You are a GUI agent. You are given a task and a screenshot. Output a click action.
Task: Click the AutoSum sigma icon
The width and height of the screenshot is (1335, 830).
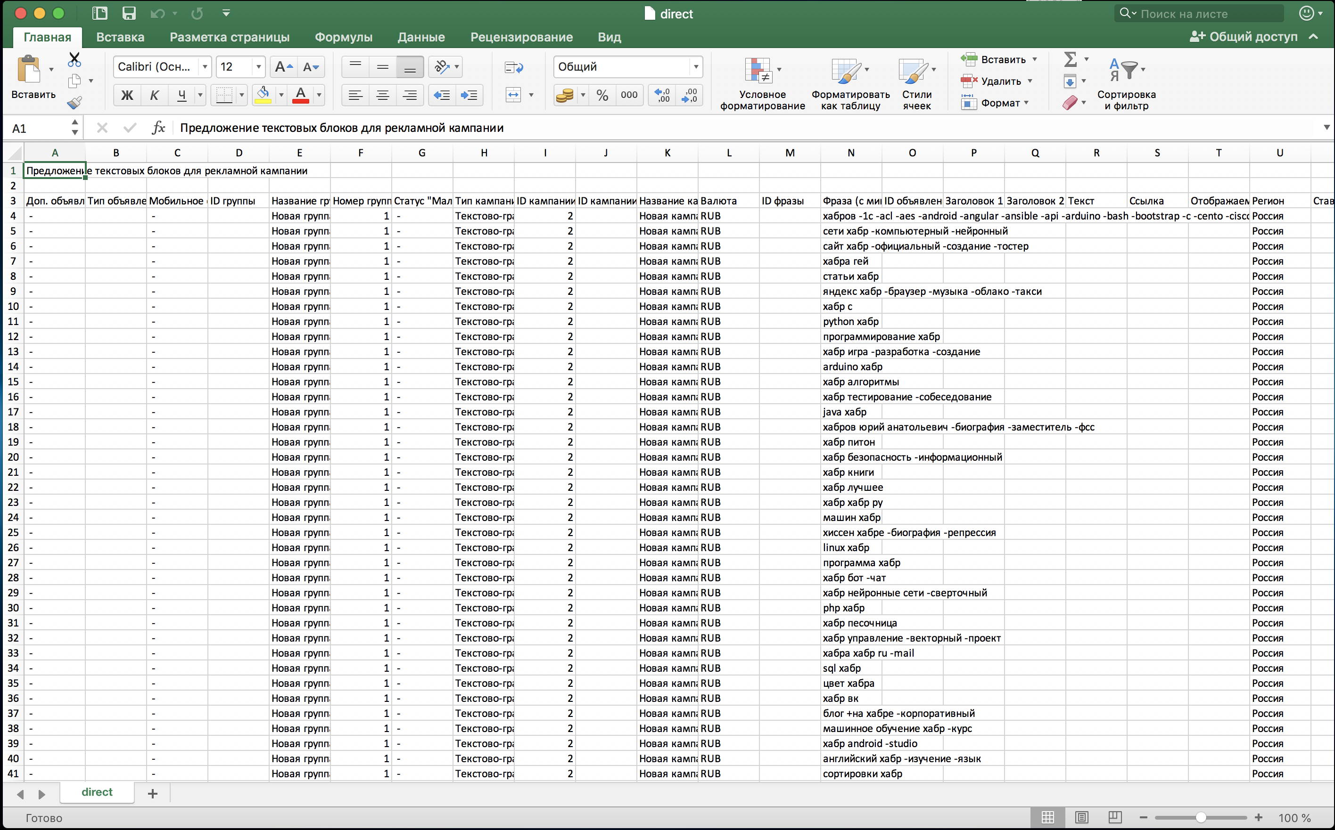pyautogui.click(x=1070, y=59)
